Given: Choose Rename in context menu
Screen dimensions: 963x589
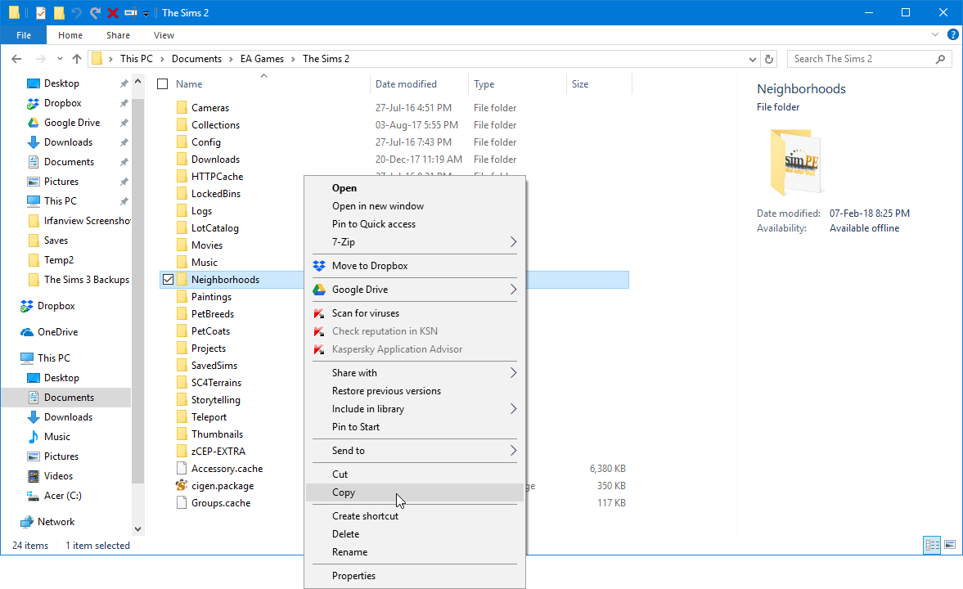Looking at the screenshot, I should (415, 552).
